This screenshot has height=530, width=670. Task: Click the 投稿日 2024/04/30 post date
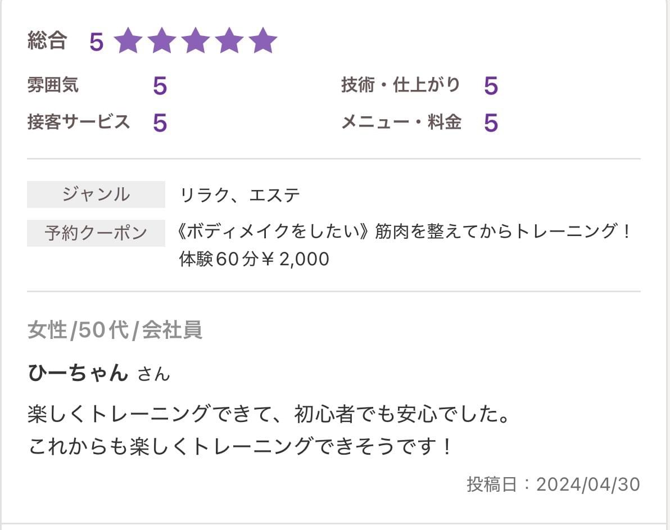point(553,484)
